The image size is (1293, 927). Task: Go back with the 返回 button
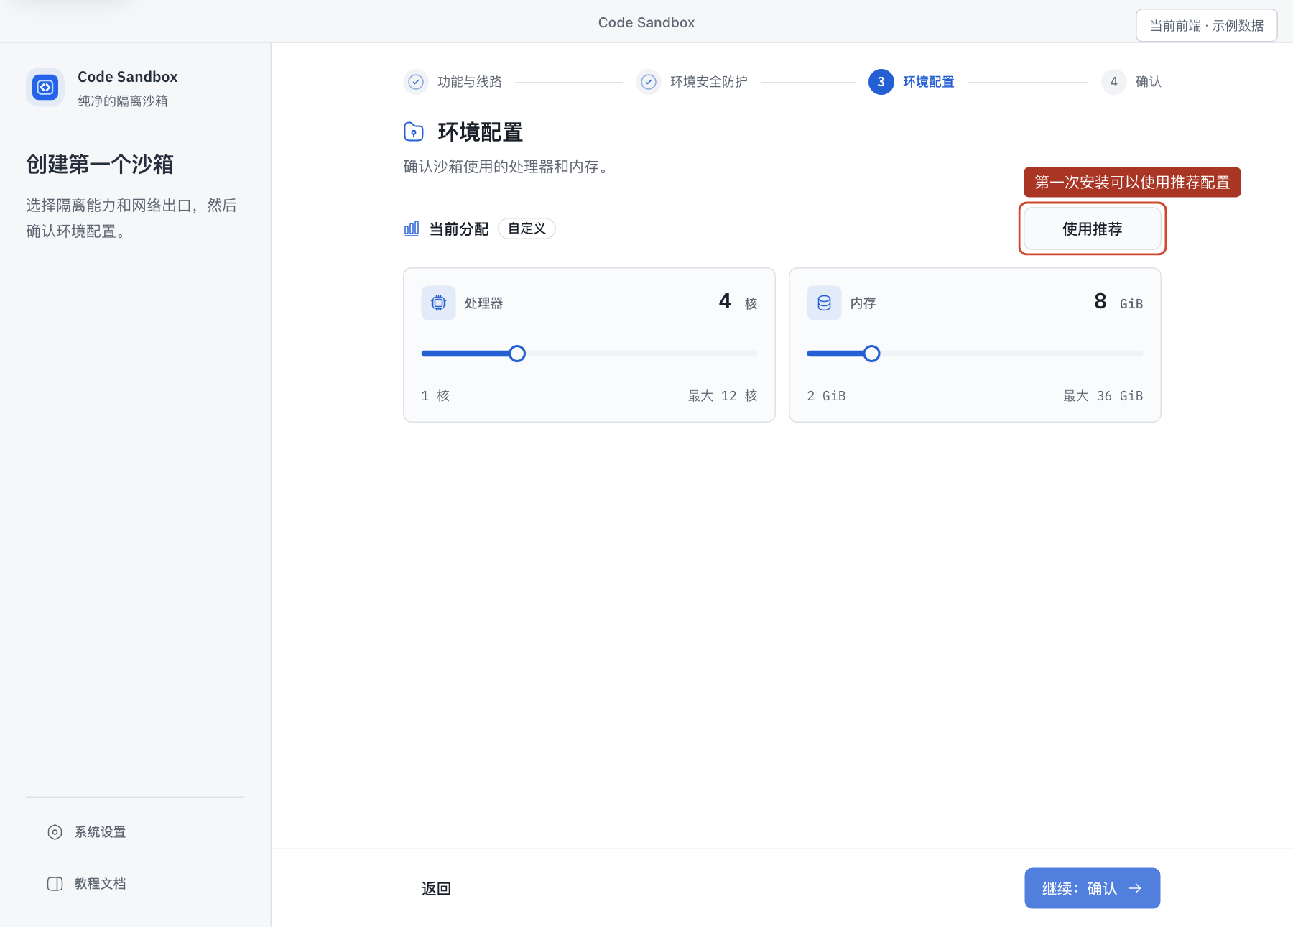tap(436, 889)
